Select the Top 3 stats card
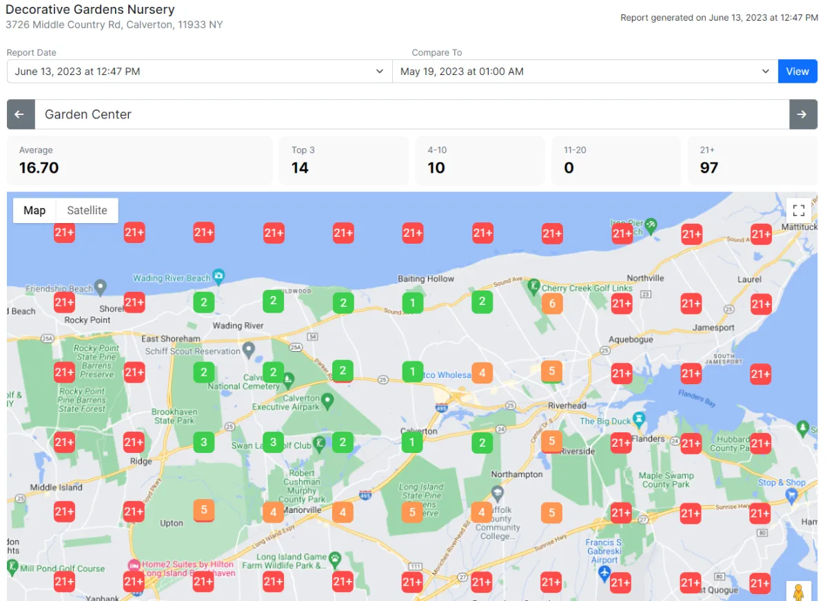Image resolution: width=827 pixels, height=601 pixels. pos(343,160)
